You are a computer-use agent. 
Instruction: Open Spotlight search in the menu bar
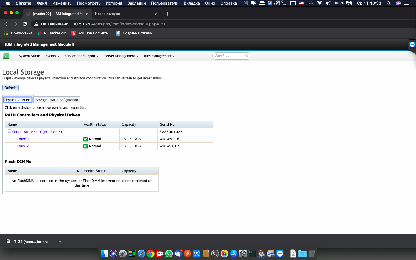(x=389, y=3)
